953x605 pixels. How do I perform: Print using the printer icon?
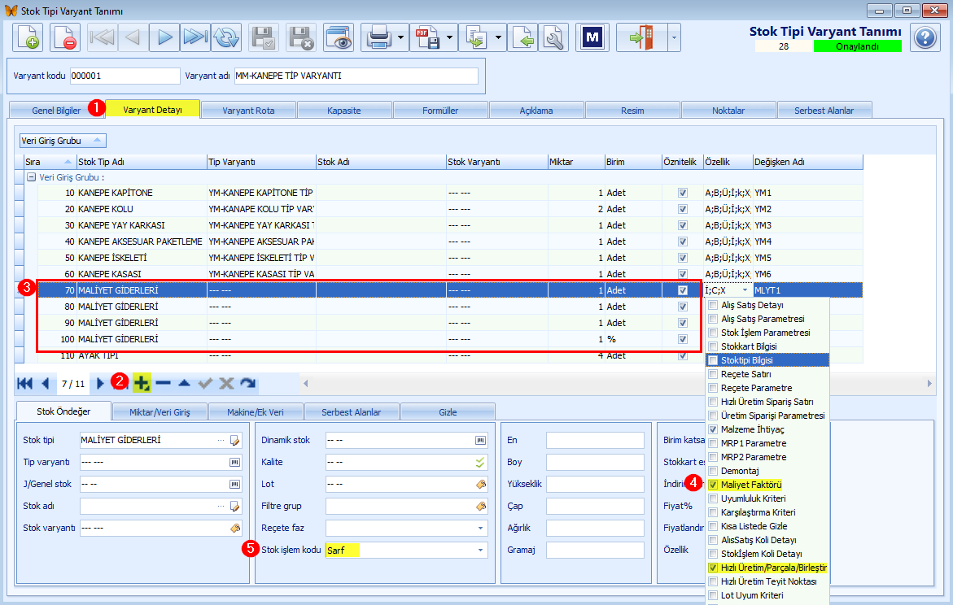pyautogui.click(x=378, y=37)
